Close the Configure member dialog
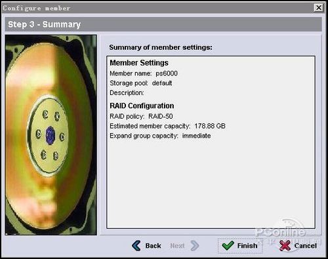Image resolution: width=328 pixels, height=259 pixels. click(319, 8)
